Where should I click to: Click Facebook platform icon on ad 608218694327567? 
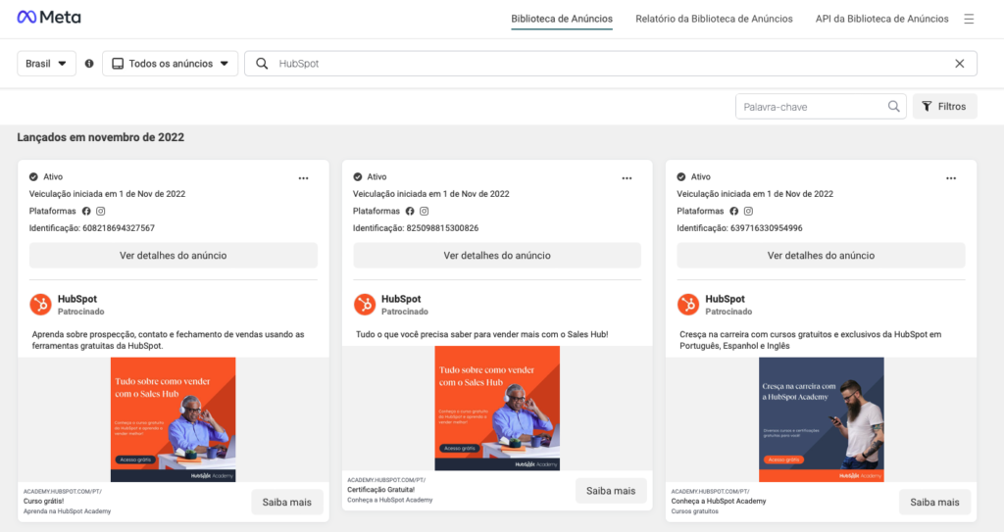[x=86, y=211]
